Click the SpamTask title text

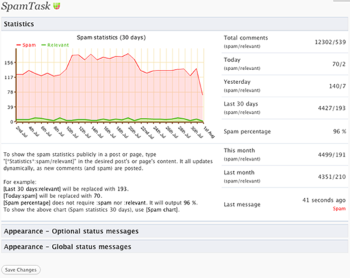pos(26,6)
